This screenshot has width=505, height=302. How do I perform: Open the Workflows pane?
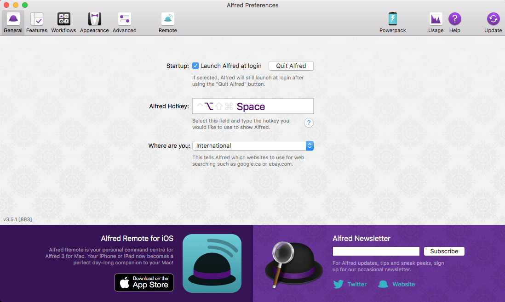pos(63,22)
